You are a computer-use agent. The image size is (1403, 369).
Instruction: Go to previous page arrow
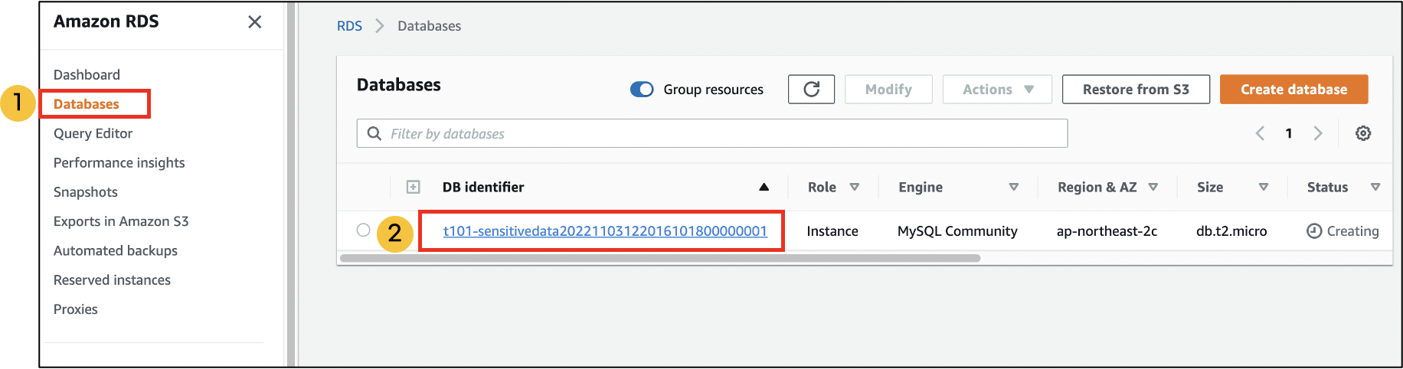[1260, 133]
